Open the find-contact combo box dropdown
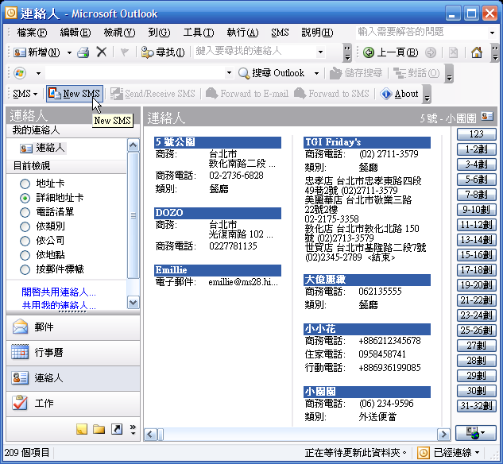Viewport: 503px width, 464px height. pos(320,52)
